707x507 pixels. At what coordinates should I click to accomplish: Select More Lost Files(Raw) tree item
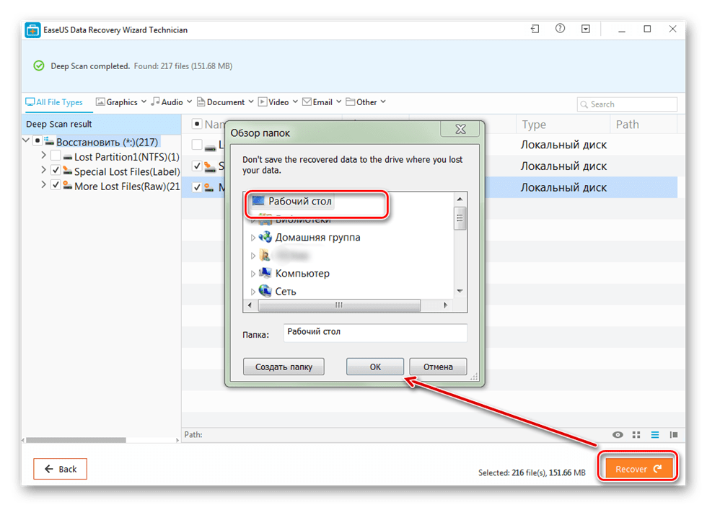click(x=127, y=187)
